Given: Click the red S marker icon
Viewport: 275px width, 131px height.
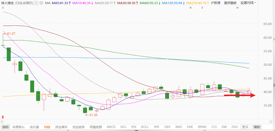Looking at the screenshot, I should click(3, 117).
